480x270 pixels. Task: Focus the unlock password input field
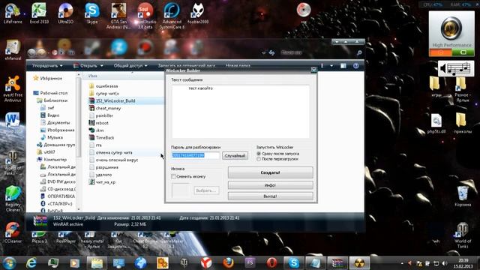click(195, 155)
